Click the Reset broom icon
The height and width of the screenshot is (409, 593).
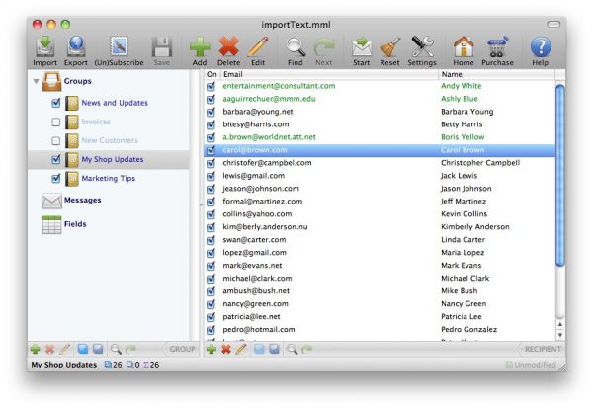click(389, 47)
